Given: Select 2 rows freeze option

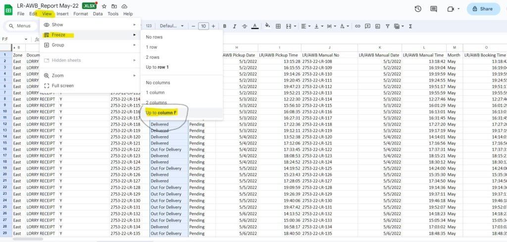Looking at the screenshot, I should click(x=182, y=57).
